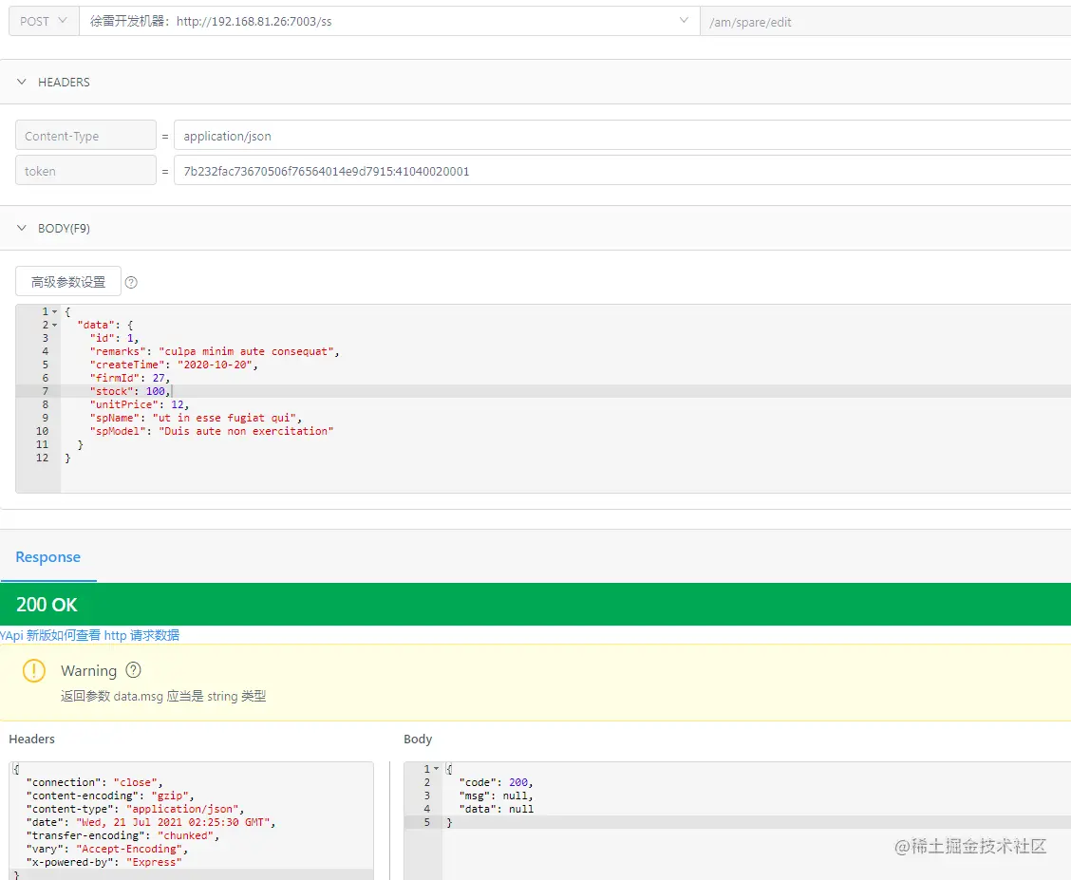Click the response Headers label

click(31, 739)
